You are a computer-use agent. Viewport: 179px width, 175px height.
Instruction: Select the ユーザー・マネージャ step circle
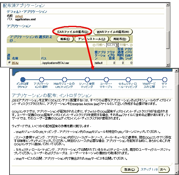point(106,80)
